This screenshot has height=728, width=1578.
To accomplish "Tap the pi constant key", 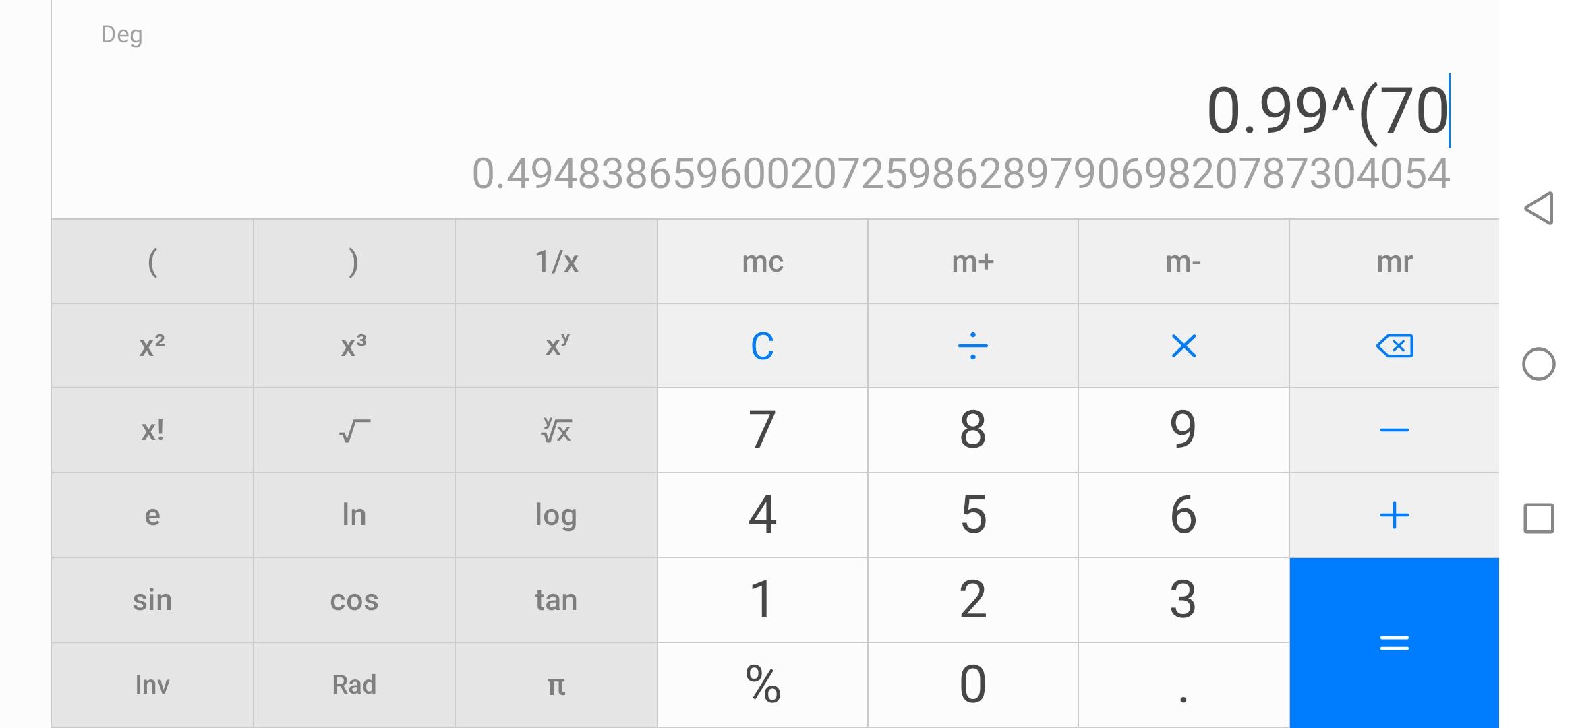I will 556,685.
